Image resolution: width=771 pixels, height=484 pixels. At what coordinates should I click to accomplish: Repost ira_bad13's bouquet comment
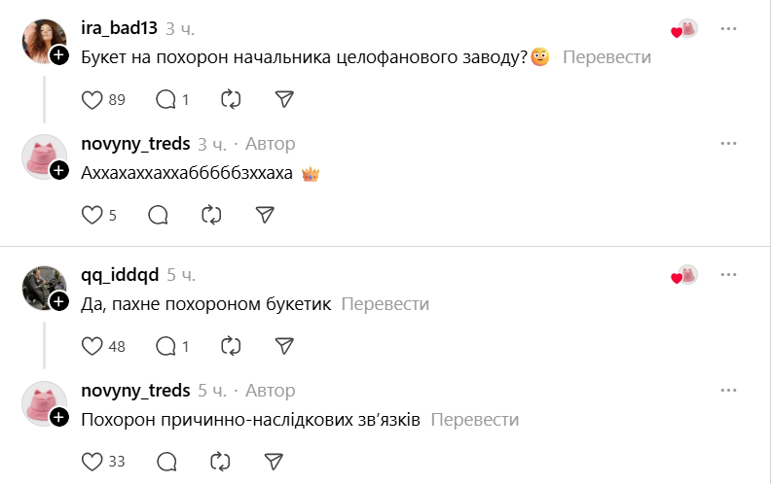231,99
